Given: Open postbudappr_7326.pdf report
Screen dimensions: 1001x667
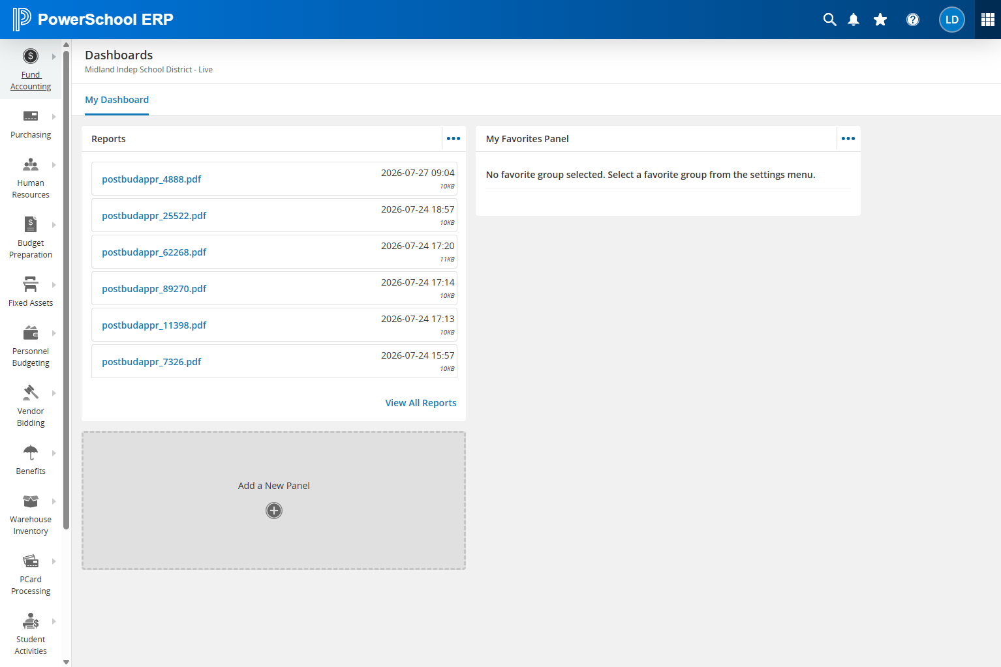Looking at the screenshot, I should 151,362.
